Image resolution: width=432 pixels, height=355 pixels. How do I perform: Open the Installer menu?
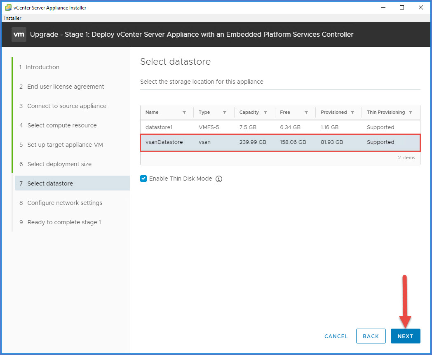point(13,18)
